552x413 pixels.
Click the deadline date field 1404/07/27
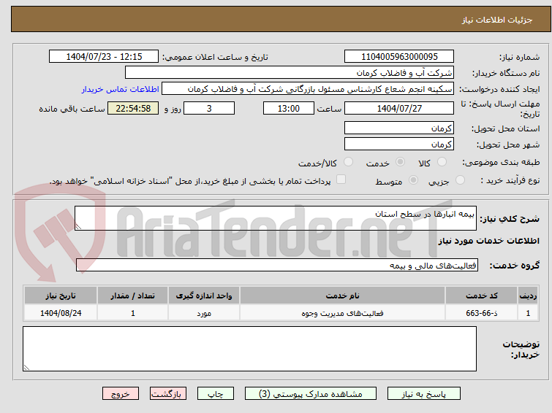[399, 108]
